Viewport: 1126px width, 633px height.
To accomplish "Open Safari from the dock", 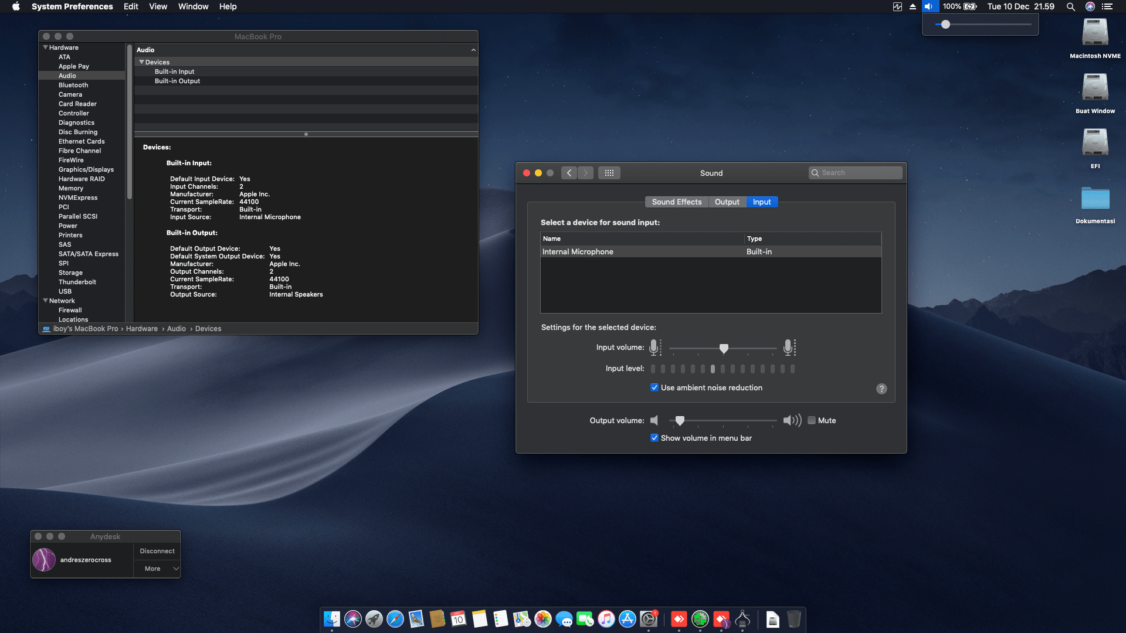I will point(395,619).
